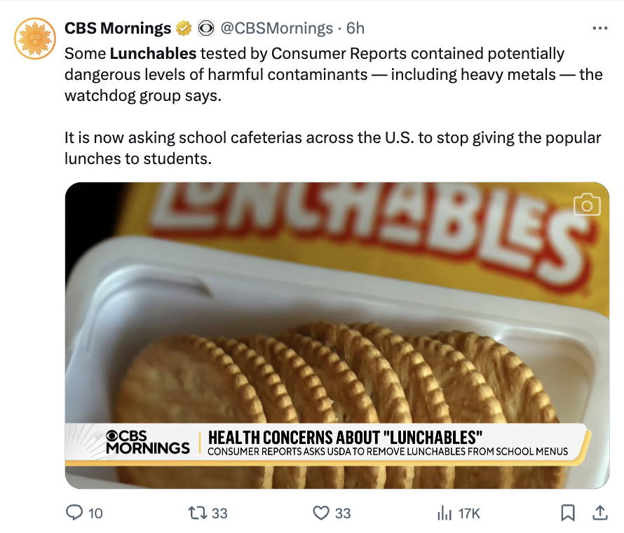Click the CBS Mornings display name
The width and height of the screenshot is (624, 533).
click(118, 28)
